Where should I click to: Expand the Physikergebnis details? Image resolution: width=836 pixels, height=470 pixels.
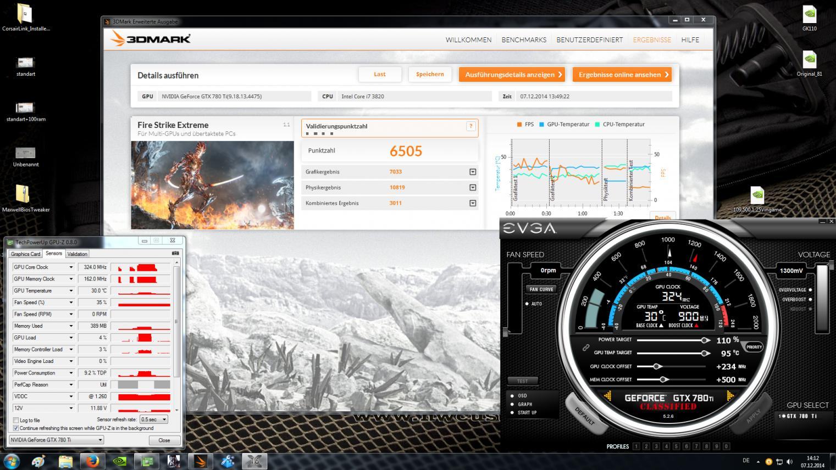tap(473, 187)
